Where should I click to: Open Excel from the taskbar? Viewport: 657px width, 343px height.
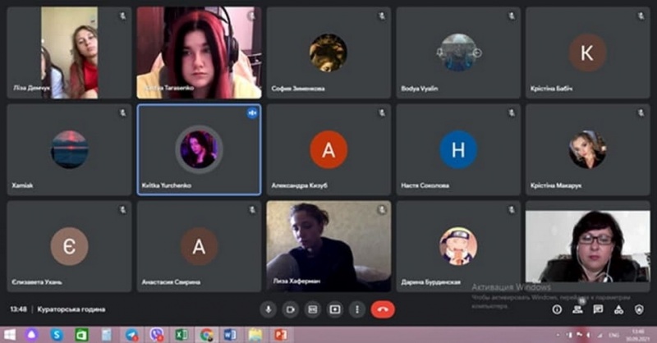(181, 335)
